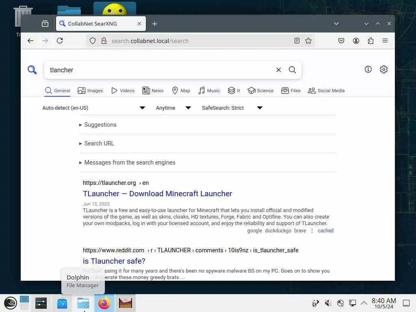Open the SafeSearch: Strict dropdown

coord(232,108)
